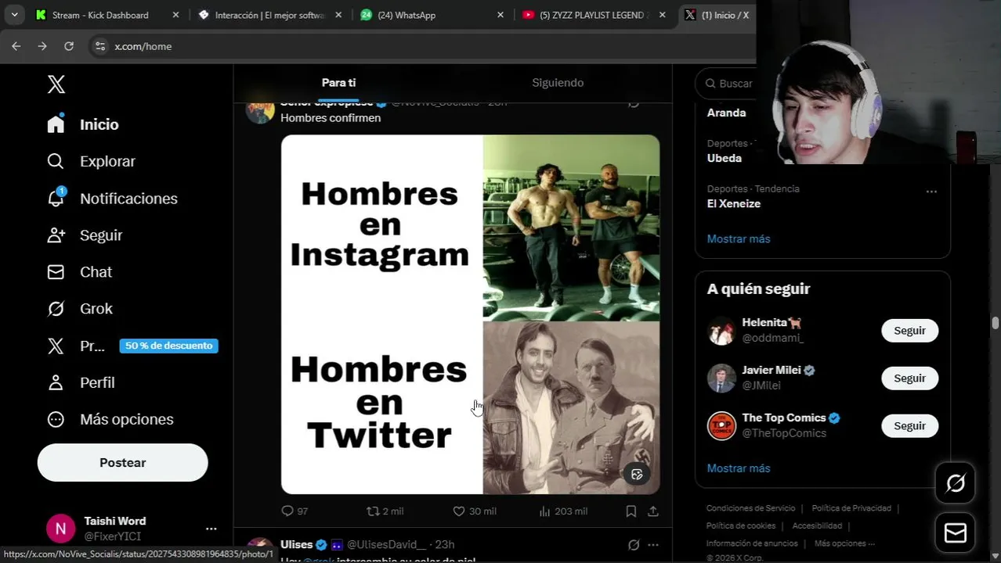The image size is (1001, 563).
Task: Bookmark the Hombres confirmen post
Action: (x=631, y=511)
